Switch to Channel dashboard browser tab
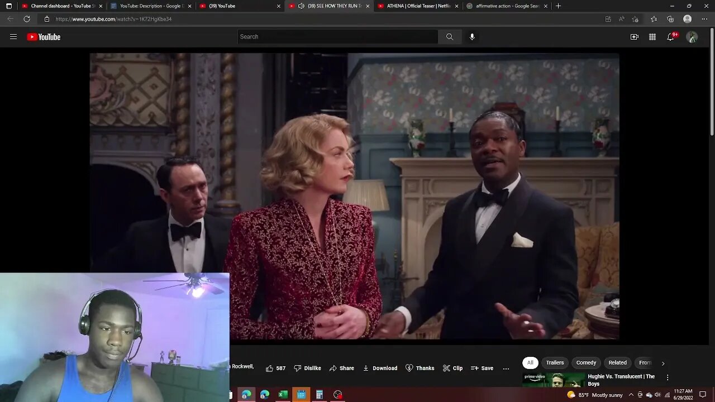 (61, 6)
